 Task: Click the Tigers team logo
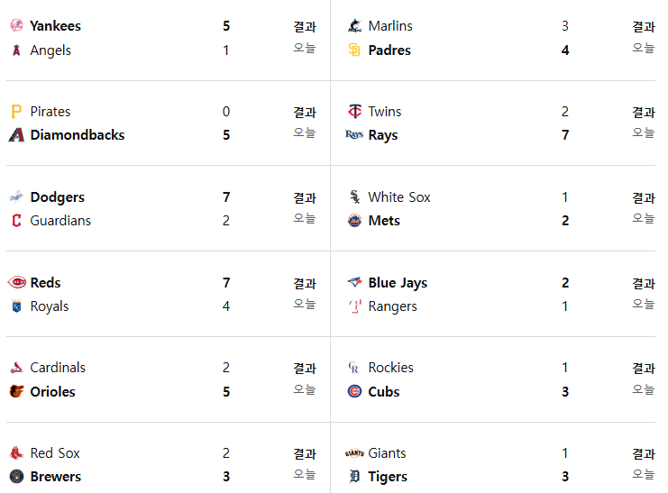click(x=354, y=476)
